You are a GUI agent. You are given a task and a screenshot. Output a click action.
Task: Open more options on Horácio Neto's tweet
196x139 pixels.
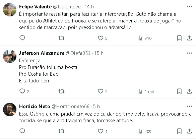189,107
